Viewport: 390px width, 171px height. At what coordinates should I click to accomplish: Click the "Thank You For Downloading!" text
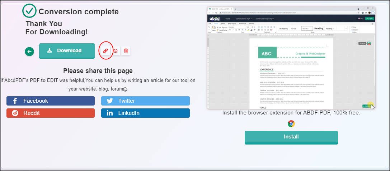(x=56, y=28)
